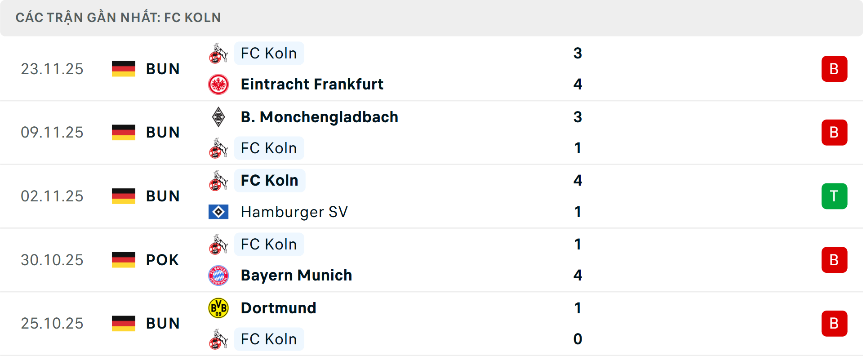Screen dimensions: 863x356
Task: Click the 25.10.25 match date
Action: click(52, 324)
